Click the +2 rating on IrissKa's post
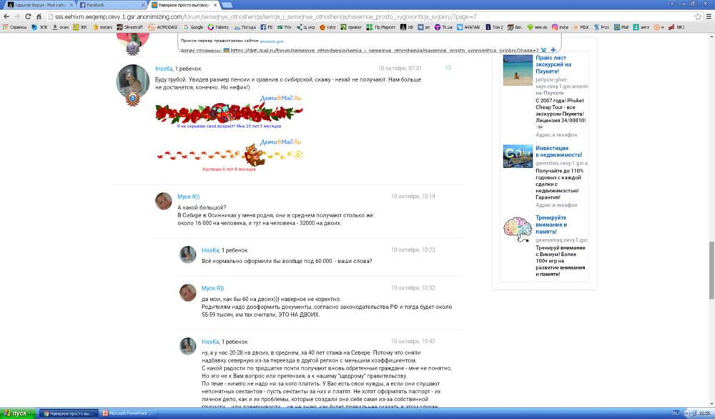 (448, 67)
